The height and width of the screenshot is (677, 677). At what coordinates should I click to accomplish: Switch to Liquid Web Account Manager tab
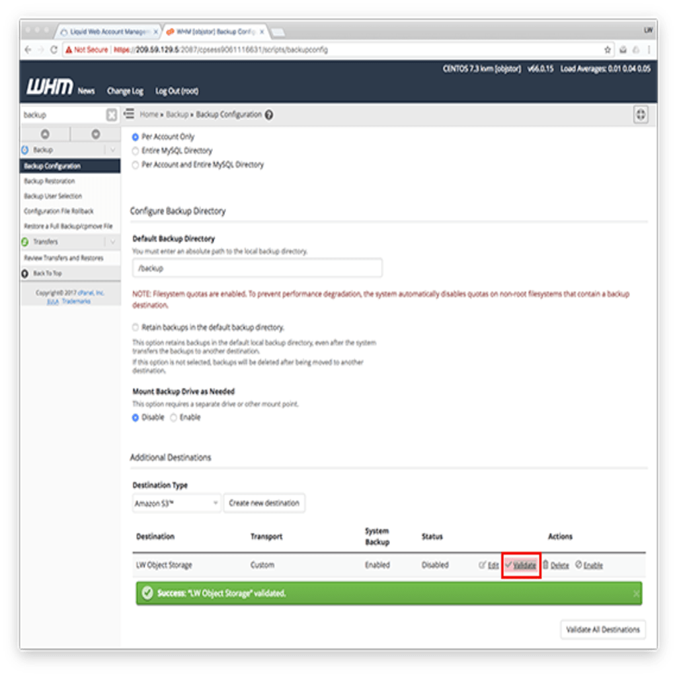pos(108,32)
